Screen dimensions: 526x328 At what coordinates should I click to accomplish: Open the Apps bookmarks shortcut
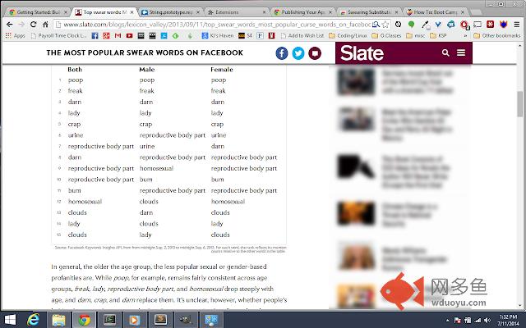16,35
